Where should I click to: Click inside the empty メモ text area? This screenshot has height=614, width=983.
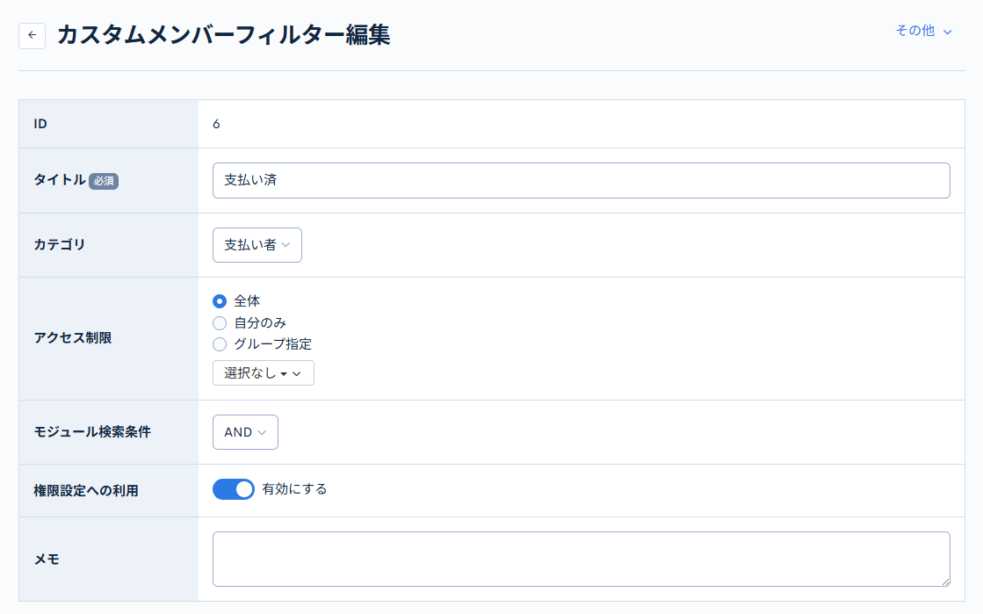coord(581,559)
